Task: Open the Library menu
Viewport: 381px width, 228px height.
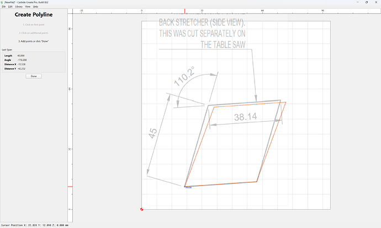Action: point(19,7)
